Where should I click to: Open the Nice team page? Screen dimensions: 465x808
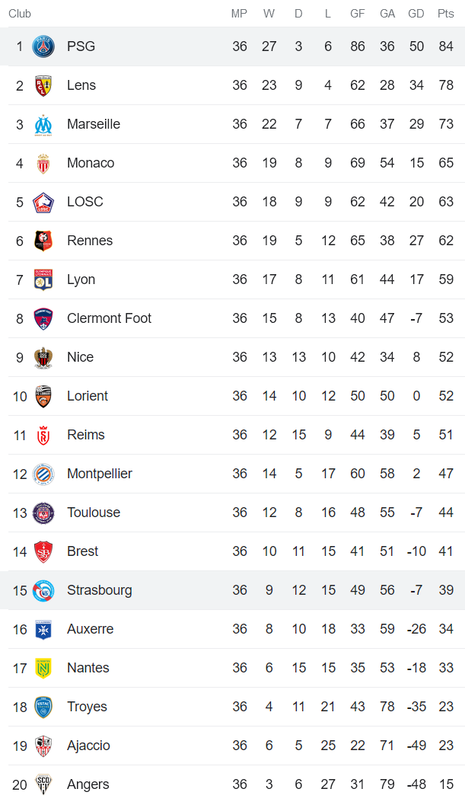tap(80, 357)
